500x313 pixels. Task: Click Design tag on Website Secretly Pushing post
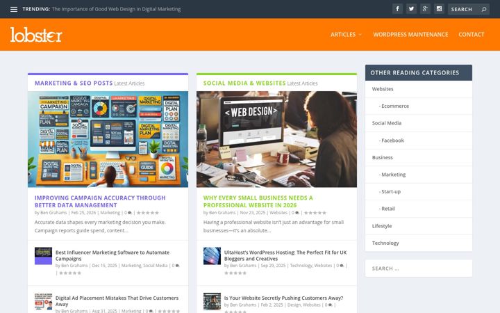pyautogui.click(x=294, y=305)
